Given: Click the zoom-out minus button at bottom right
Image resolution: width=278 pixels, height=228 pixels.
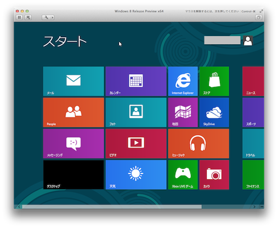Looking at the screenshot, I should [262, 207].
